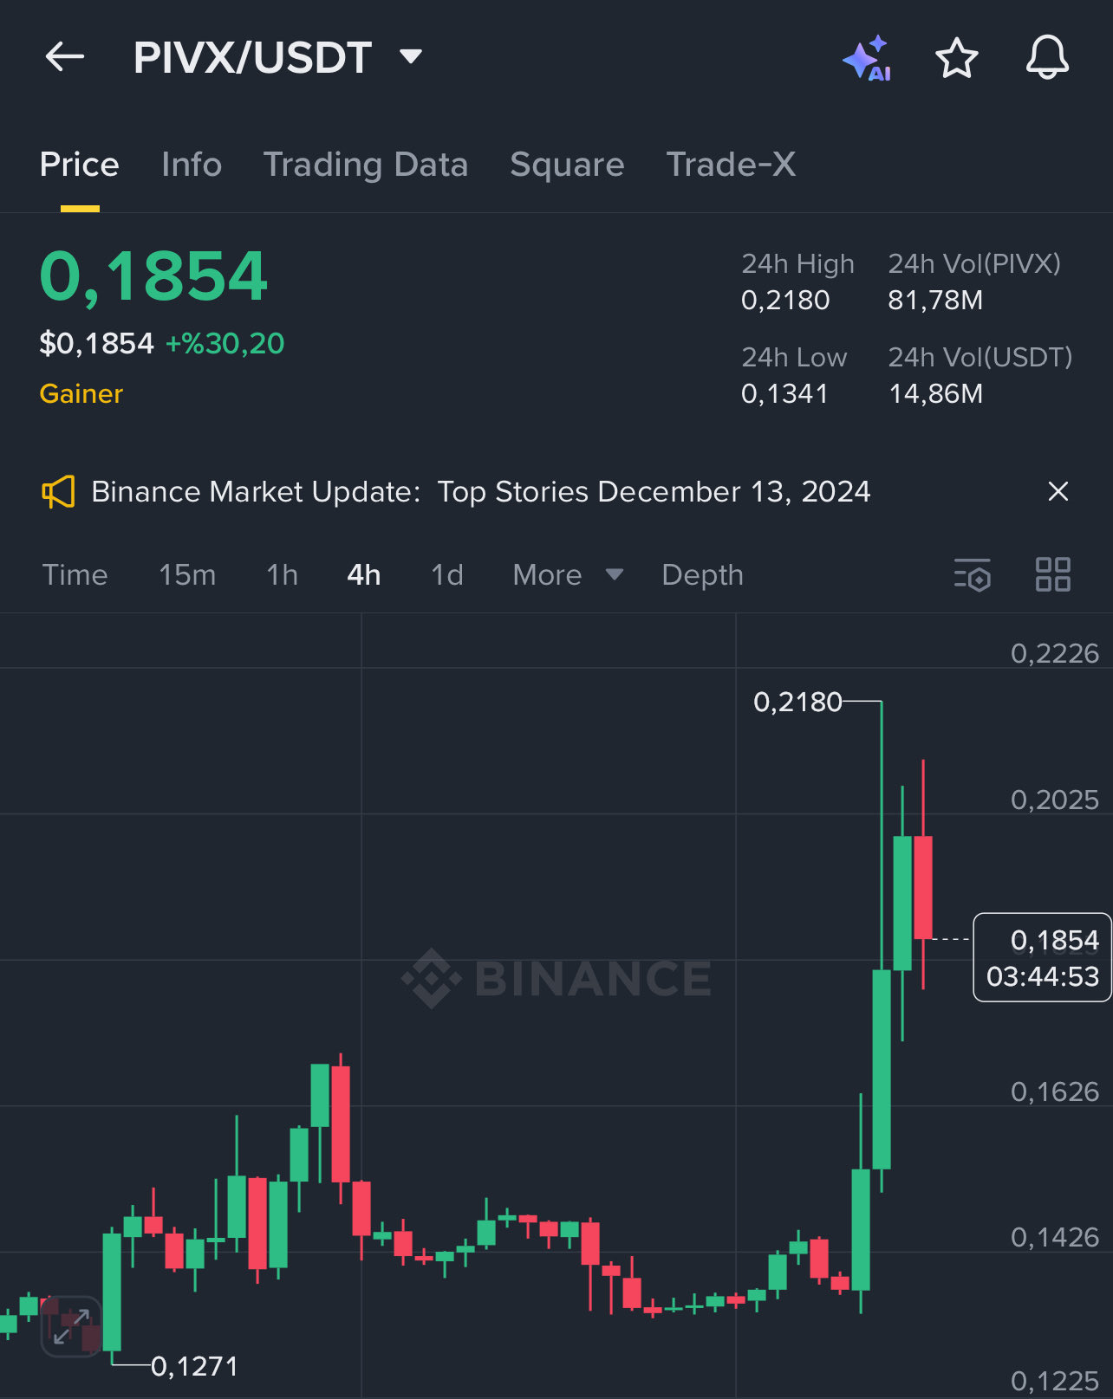
Task: Tap the Gainer tag link
Action: click(x=81, y=394)
